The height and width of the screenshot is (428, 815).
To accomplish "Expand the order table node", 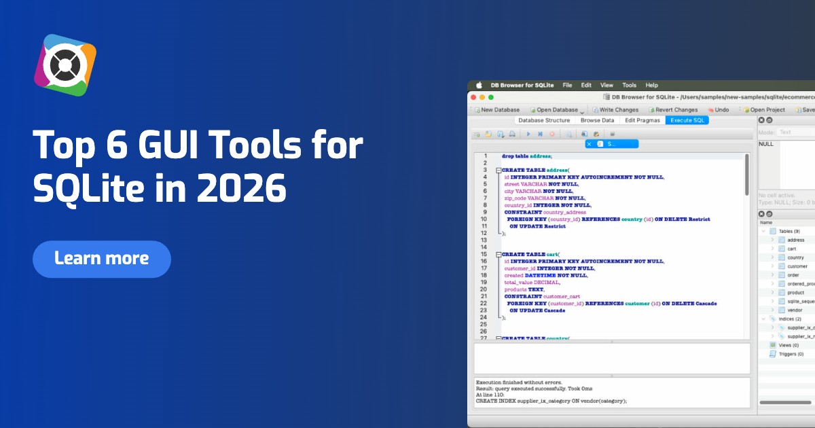I will pyautogui.click(x=773, y=275).
